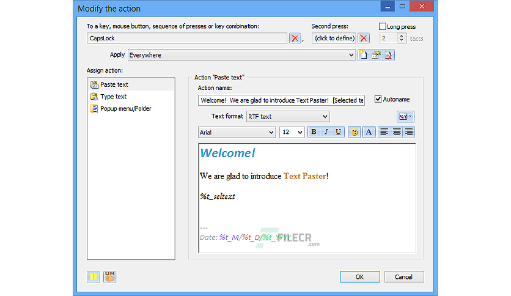Select Type text action
Screen dimensions: 511x296
click(x=114, y=97)
